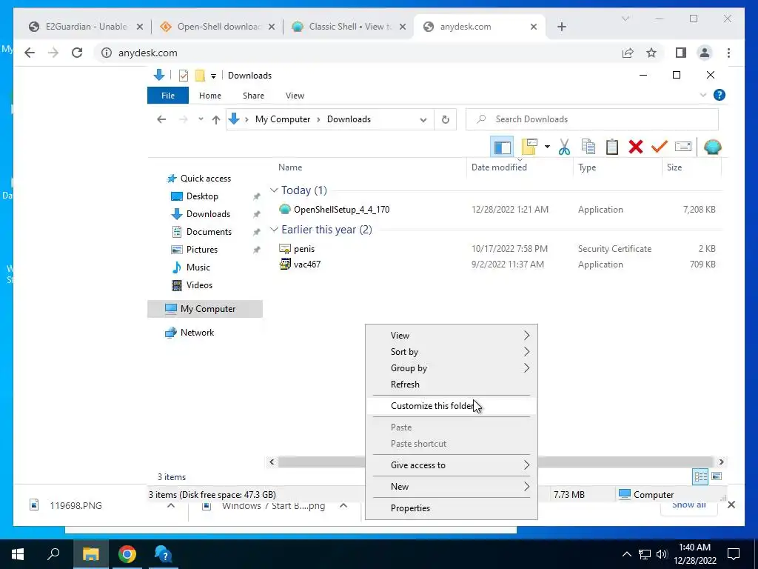
Task: Collapse the Earlier this year (2) group
Action: point(274,230)
